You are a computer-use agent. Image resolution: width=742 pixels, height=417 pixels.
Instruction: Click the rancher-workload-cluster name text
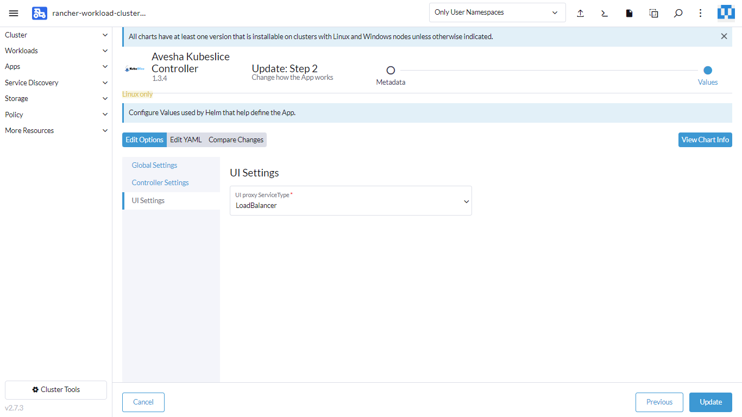[99, 13]
